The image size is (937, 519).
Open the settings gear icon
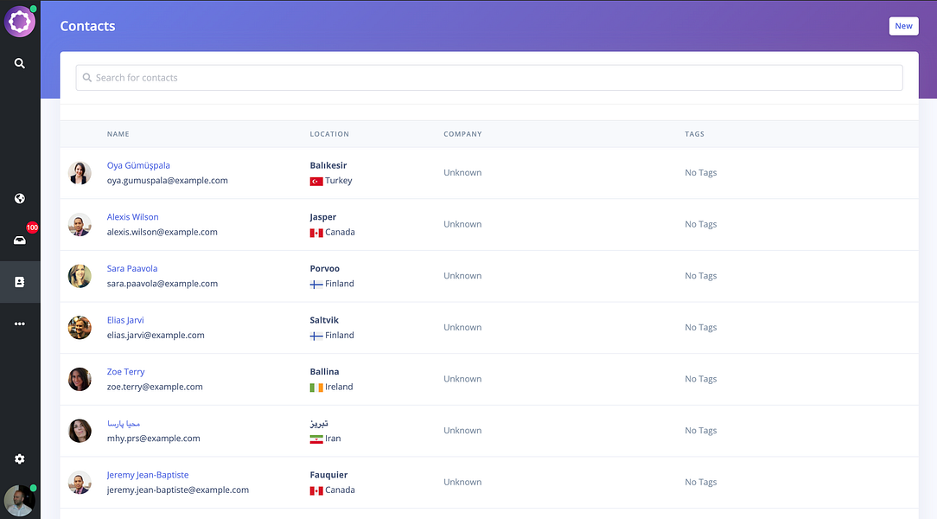click(20, 458)
